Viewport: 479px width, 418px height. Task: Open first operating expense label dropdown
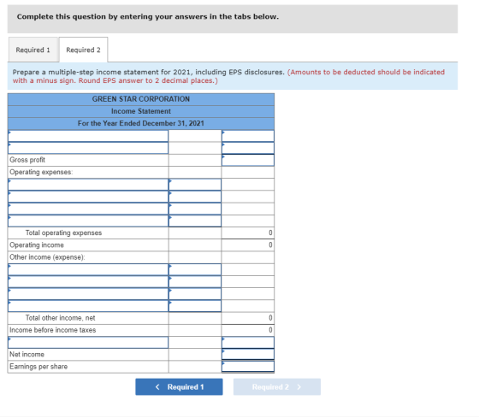88,185
